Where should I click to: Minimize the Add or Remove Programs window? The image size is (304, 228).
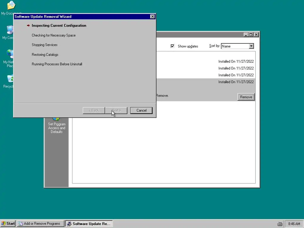coord(246,35)
